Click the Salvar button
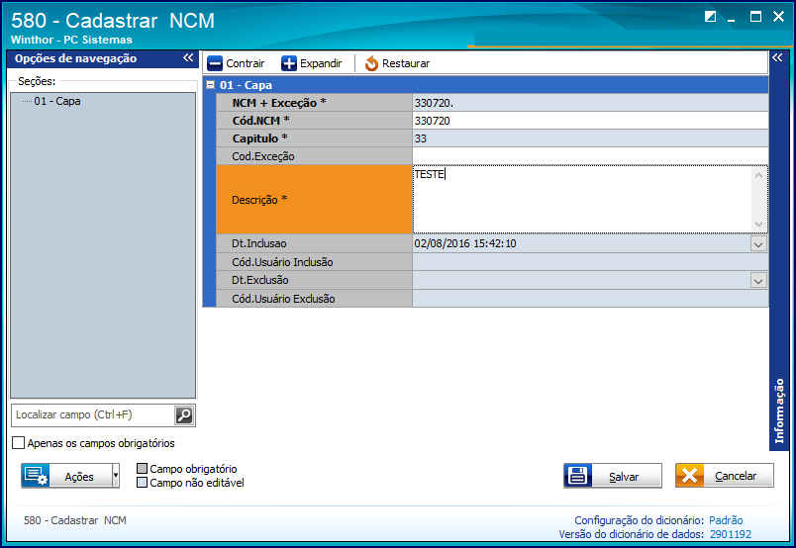This screenshot has width=796, height=548. pyautogui.click(x=613, y=476)
